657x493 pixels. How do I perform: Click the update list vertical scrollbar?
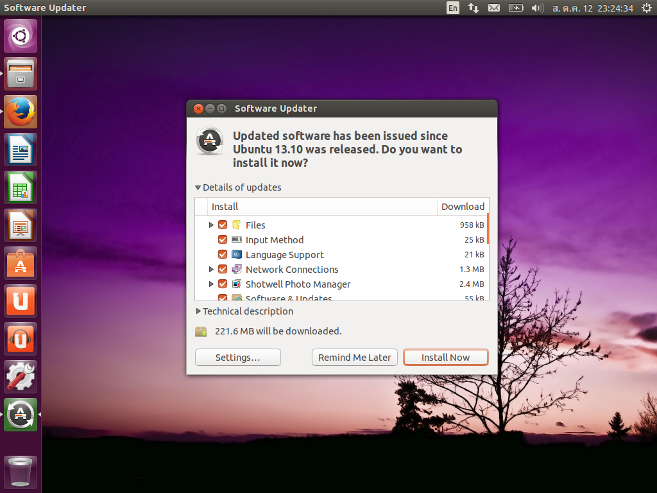tap(488, 229)
